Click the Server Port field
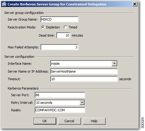Image resolution: width=145 pixels, height=131 pixels. coord(60,95)
